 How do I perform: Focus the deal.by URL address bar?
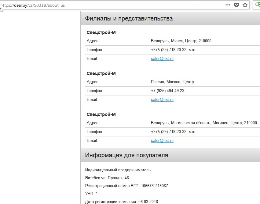click(122, 5)
